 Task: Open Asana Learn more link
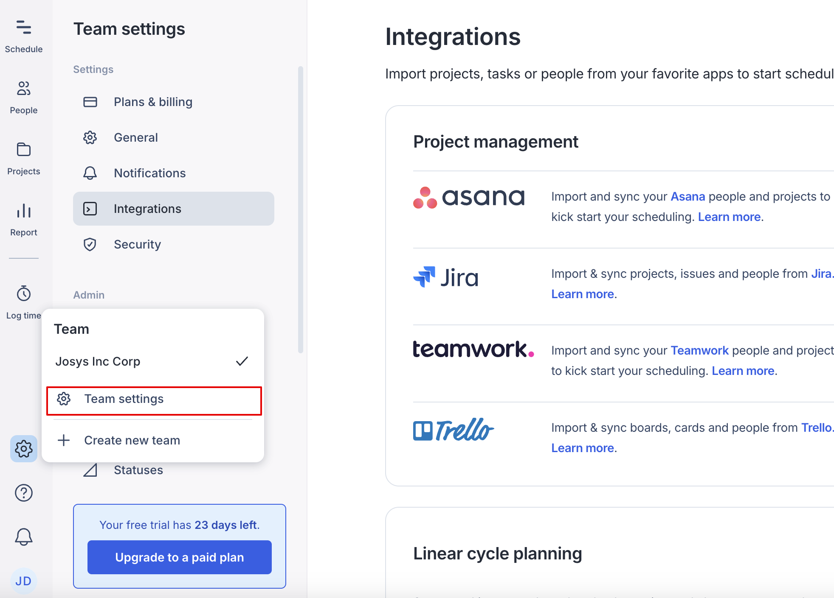pos(729,217)
